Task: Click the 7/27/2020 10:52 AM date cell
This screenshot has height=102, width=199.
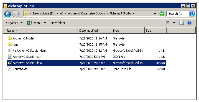Action: [x=93, y=51]
